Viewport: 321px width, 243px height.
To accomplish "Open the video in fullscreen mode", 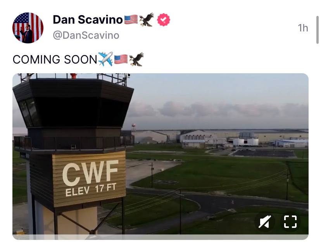I will [290, 222].
